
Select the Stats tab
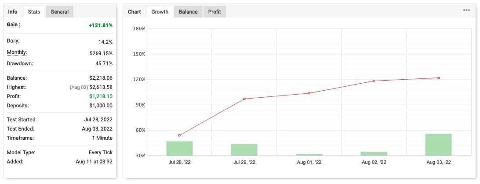coord(34,11)
